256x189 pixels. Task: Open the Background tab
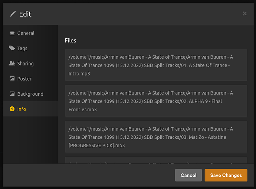pos(30,94)
